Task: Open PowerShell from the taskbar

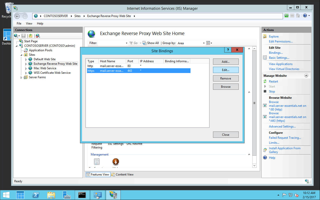Action: pyautogui.click(x=35, y=195)
